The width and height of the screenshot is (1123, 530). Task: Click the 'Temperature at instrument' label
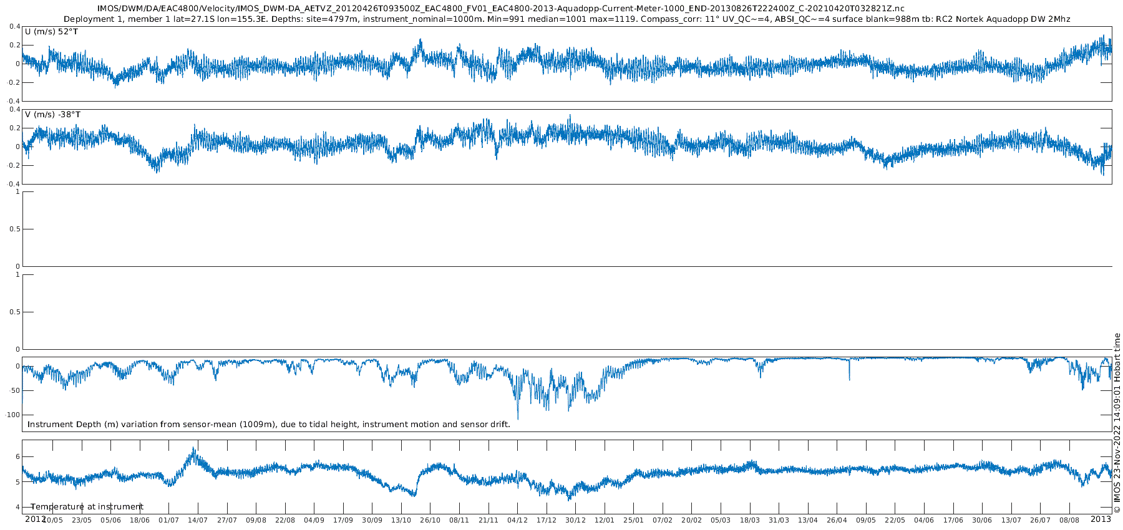pos(87,507)
